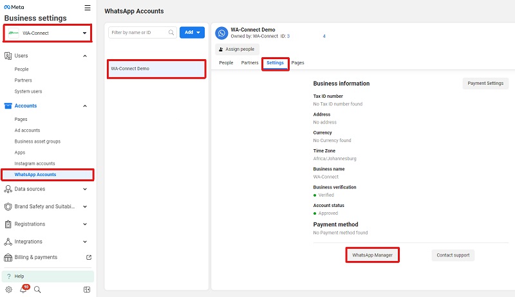
Task: Click the 'Owned by: WA-Connect' text
Action: [254, 37]
